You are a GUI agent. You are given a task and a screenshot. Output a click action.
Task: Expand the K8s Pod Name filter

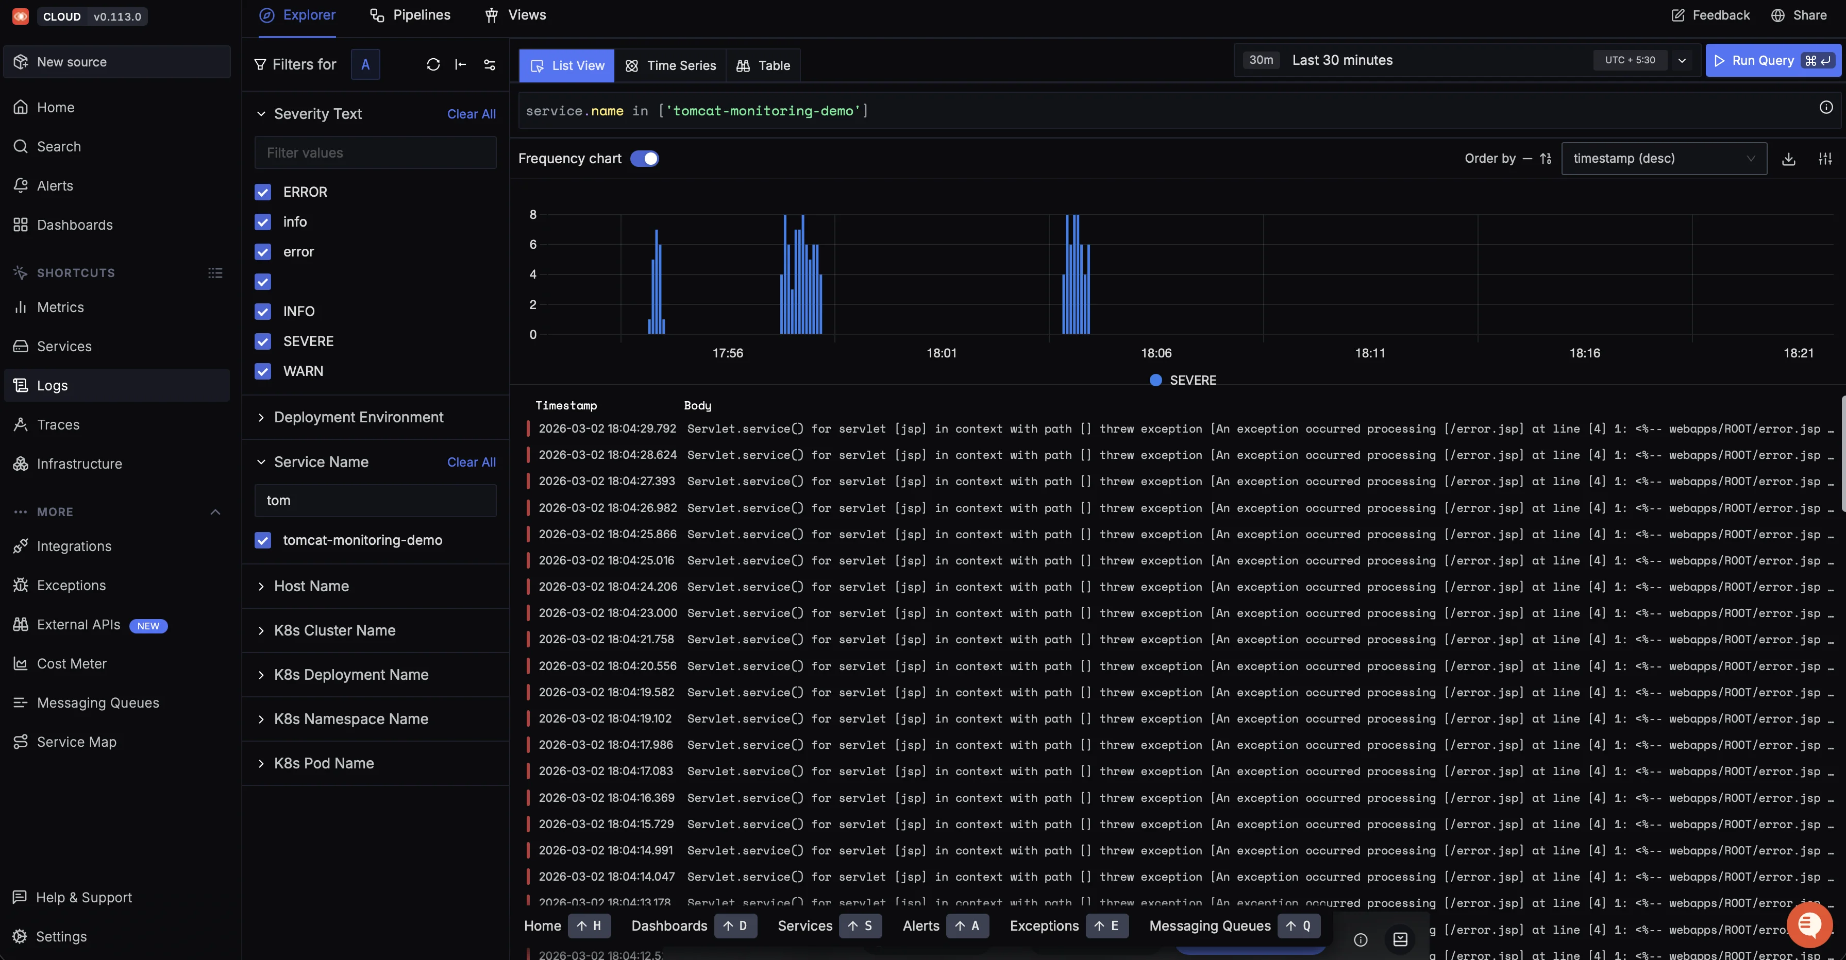click(x=323, y=764)
